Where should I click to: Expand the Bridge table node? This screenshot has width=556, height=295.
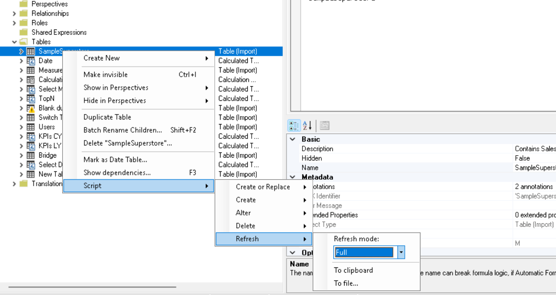22,155
